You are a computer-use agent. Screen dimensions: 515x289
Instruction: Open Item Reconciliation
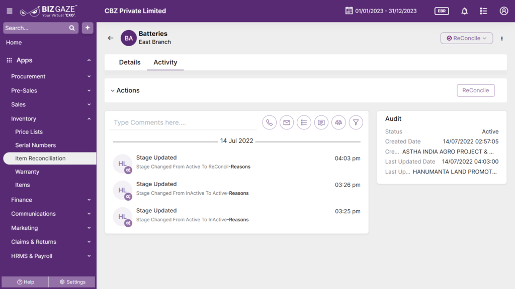point(50,158)
